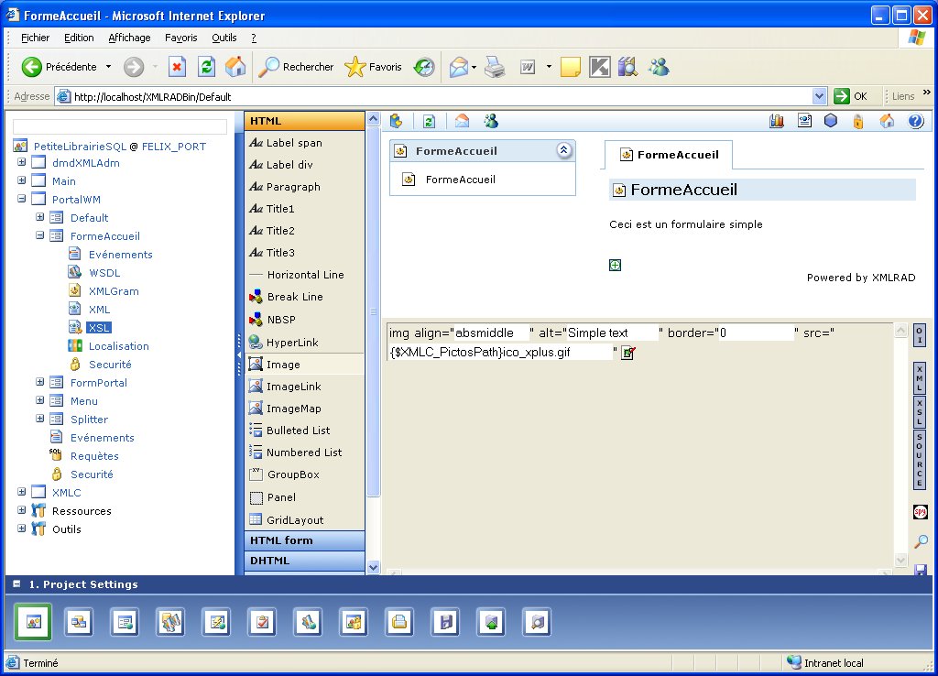
Task: Click the magnifier icon in right sidebar
Action: click(x=921, y=542)
